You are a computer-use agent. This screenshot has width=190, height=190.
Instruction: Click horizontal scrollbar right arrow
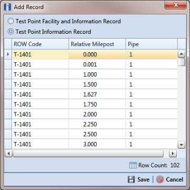173,154
